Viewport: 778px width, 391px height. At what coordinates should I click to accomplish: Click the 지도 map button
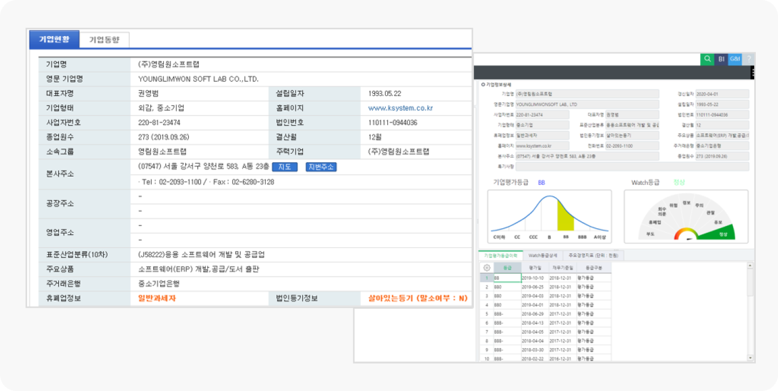pos(285,167)
